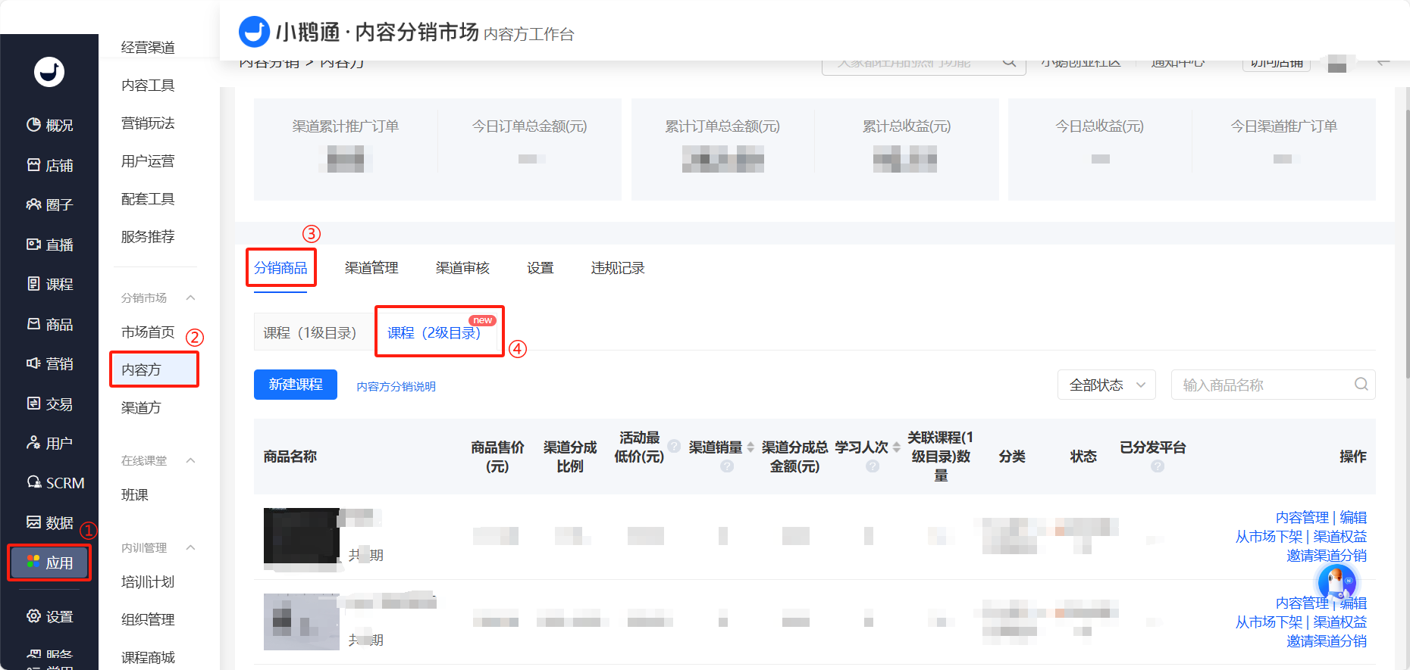Open 商品 in the dark sidebar
The image size is (1410, 670).
[x=49, y=324]
